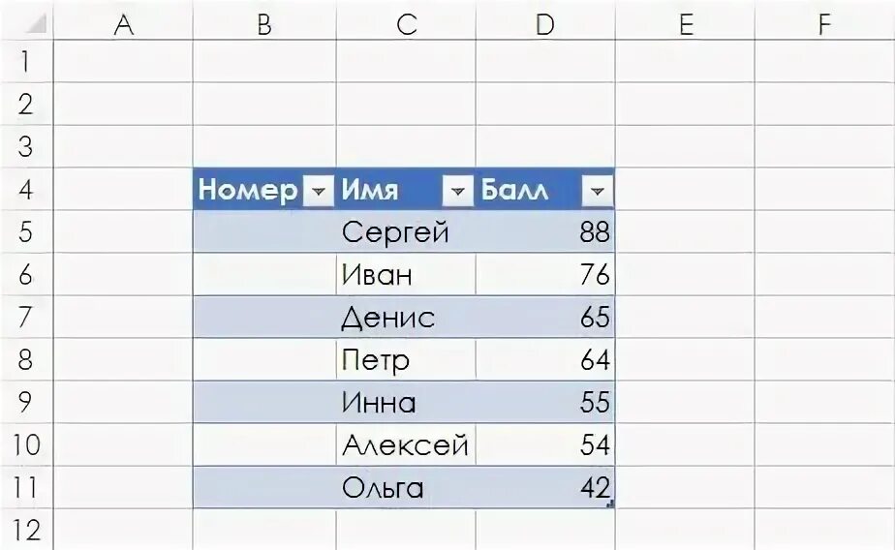This screenshot has width=895, height=550.
Task: Select the cell with name Алексей
Action: [x=406, y=444]
